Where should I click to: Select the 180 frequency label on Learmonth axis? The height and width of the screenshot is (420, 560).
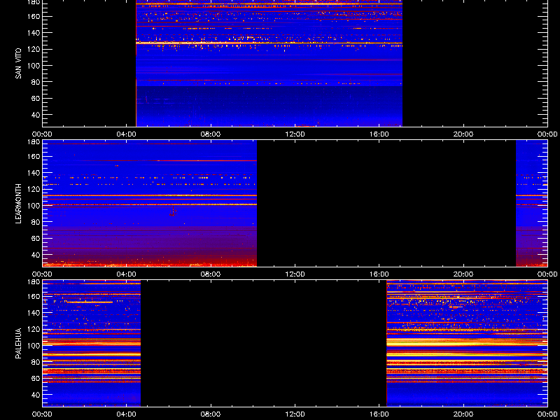tap(34, 141)
